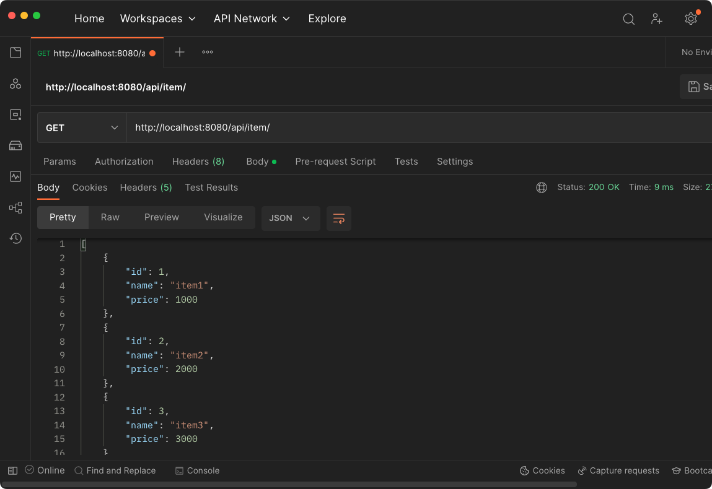Select the response Headers (5) tab
712x489 pixels.
pyautogui.click(x=146, y=188)
